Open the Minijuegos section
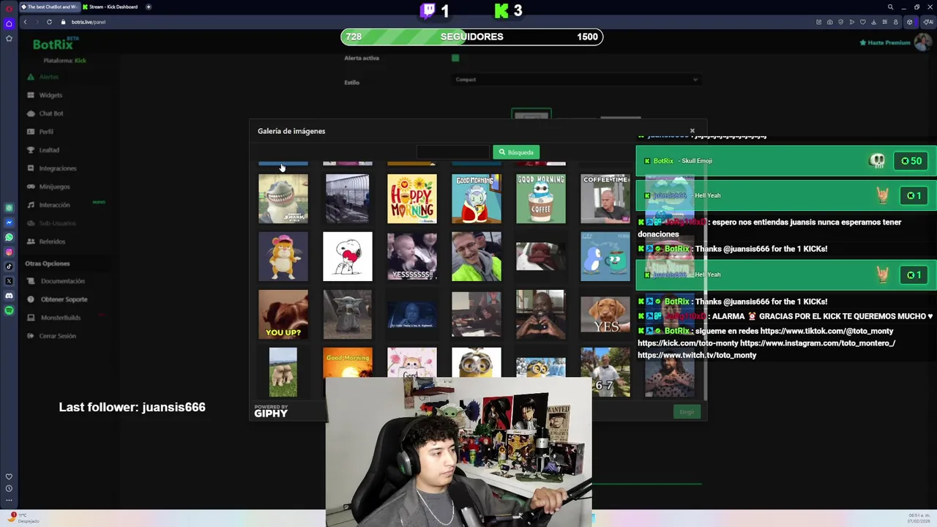 pyautogui.click(x=54, y=187)
